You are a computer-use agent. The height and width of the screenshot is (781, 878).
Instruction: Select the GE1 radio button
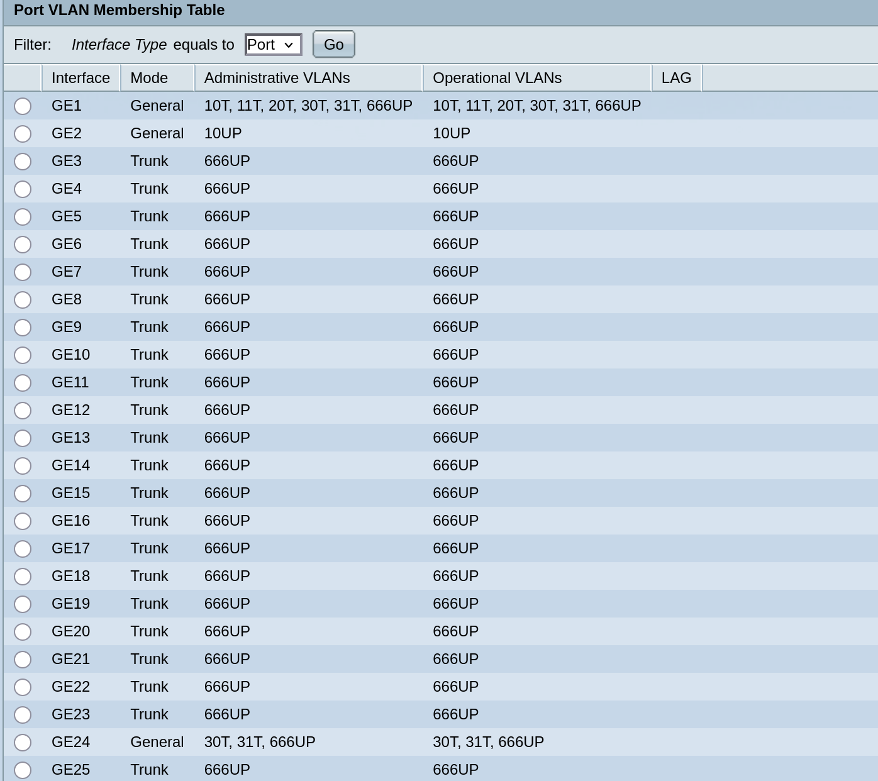(23, 106)
